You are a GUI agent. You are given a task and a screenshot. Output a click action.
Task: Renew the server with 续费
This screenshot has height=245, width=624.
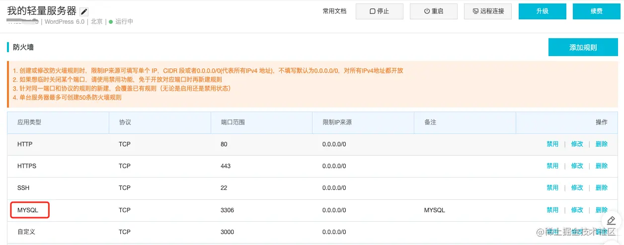tap(597, 11)
